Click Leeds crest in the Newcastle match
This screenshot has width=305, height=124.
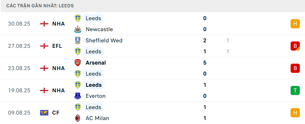[78, 18]
